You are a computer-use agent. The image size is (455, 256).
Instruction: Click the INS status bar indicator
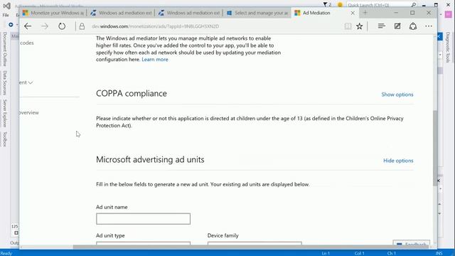pyautogui.click(x=439, y=253)
